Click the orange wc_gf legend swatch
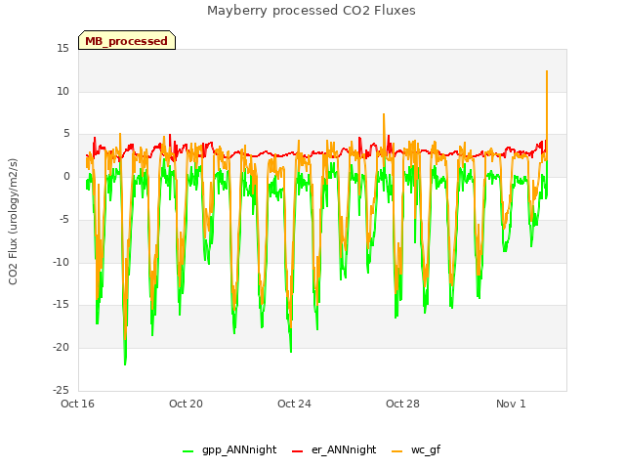 397,451
